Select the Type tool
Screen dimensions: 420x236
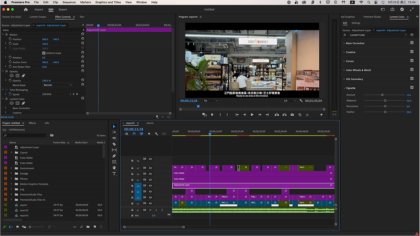pyautogui.click(x=114, y=173)
